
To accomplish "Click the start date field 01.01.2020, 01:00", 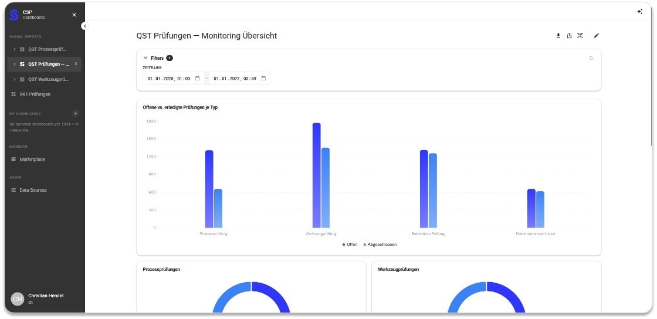I will click(x=174, y=79).
